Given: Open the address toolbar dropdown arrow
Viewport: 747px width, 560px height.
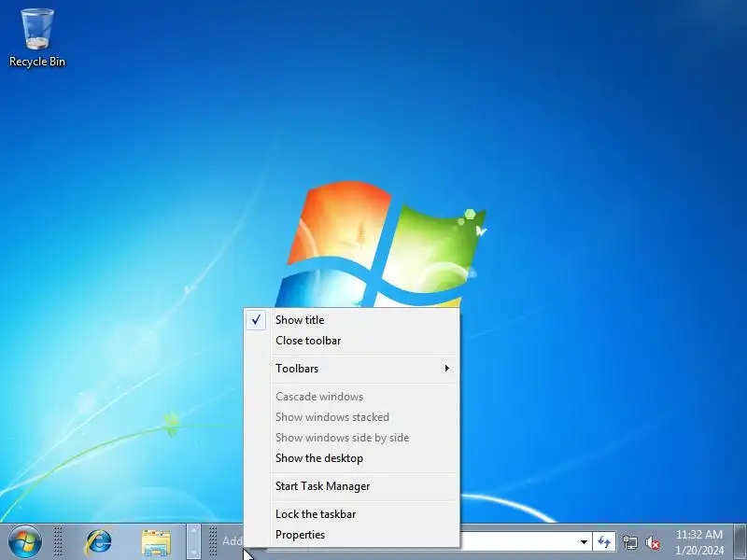Looking at the screenshot, I should point(584,542).
